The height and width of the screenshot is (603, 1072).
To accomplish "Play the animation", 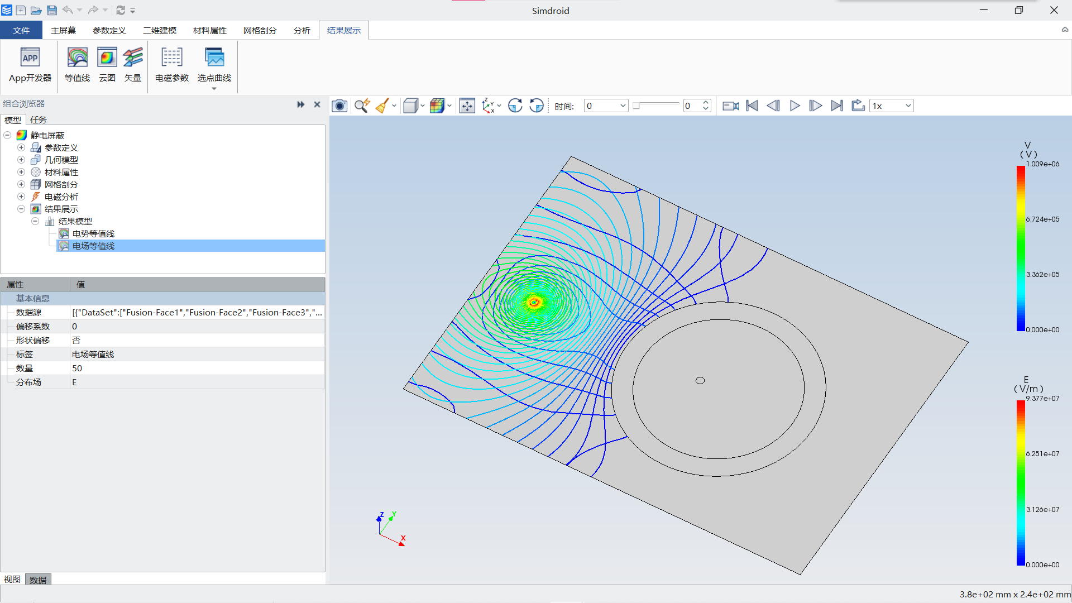I will pos(795,106).
